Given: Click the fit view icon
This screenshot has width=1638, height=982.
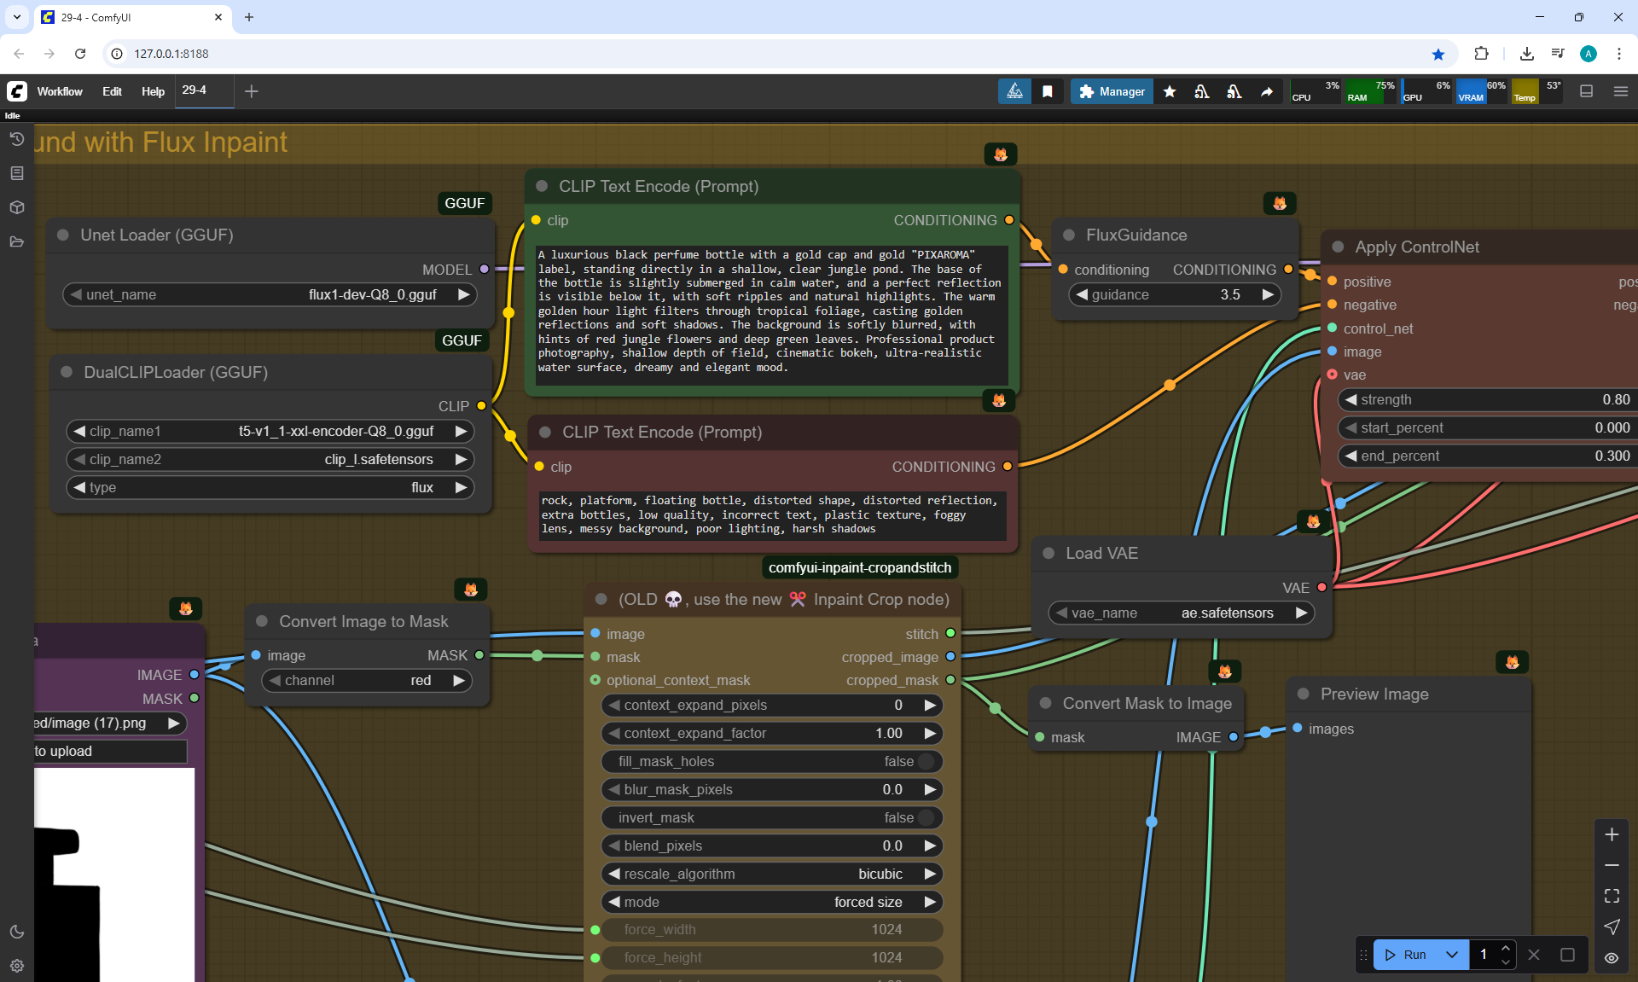Looking at the screenshot, I should tap(1612, 896).
